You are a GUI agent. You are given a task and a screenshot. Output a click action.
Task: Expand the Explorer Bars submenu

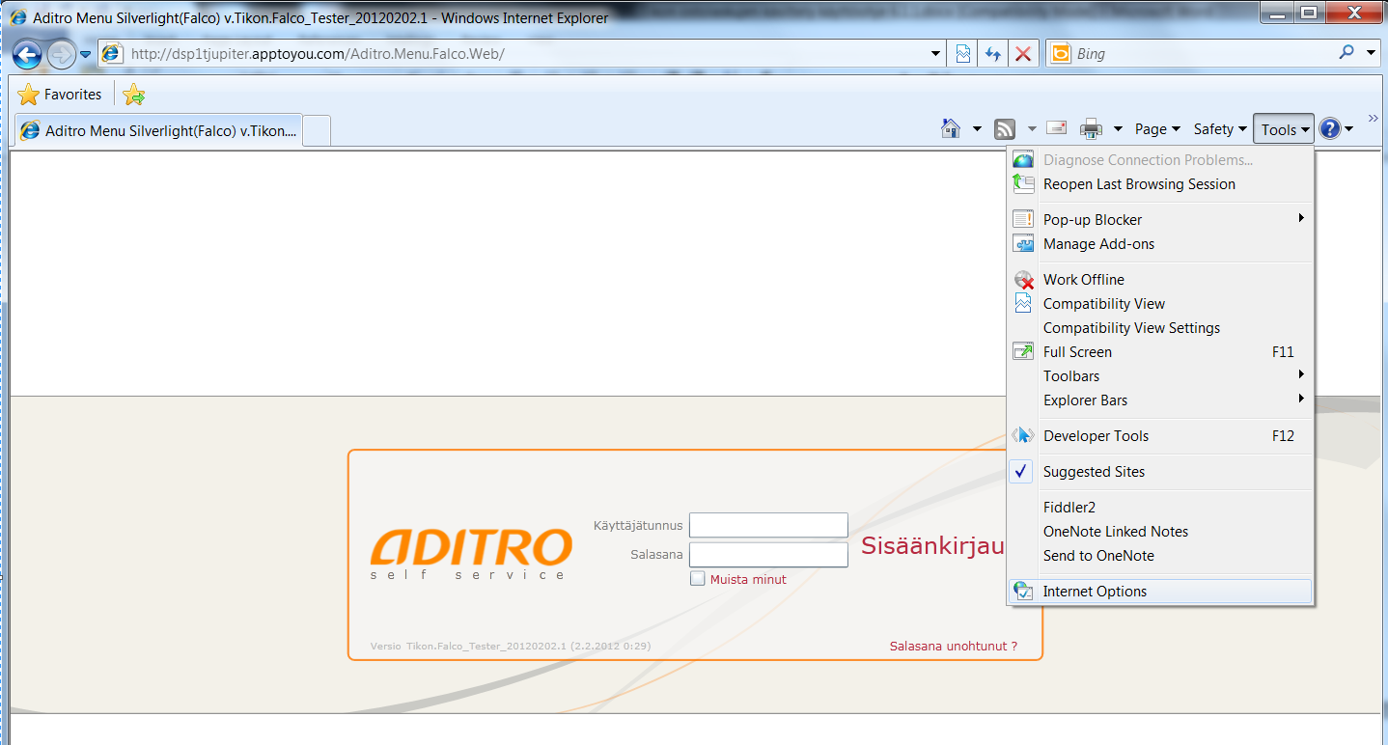(x=1160, y=400)
